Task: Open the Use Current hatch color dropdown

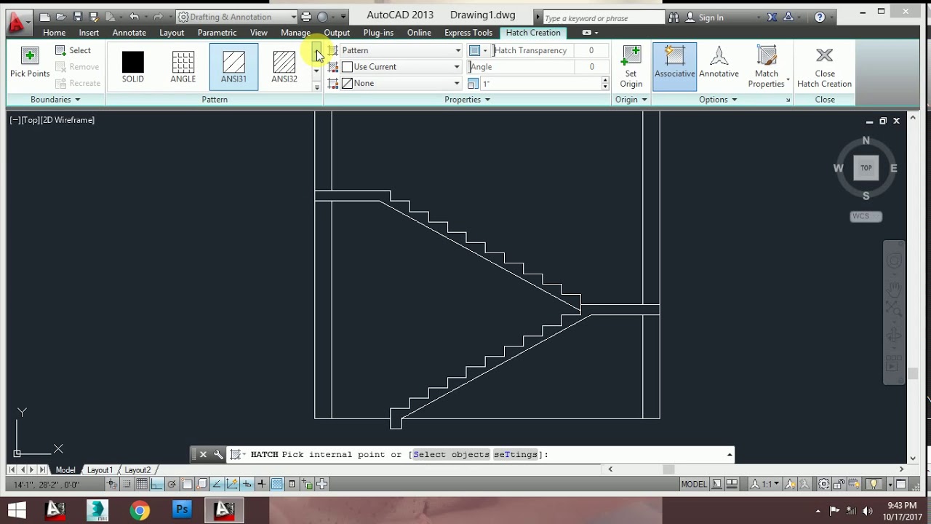Action: [x=400, y=67]
